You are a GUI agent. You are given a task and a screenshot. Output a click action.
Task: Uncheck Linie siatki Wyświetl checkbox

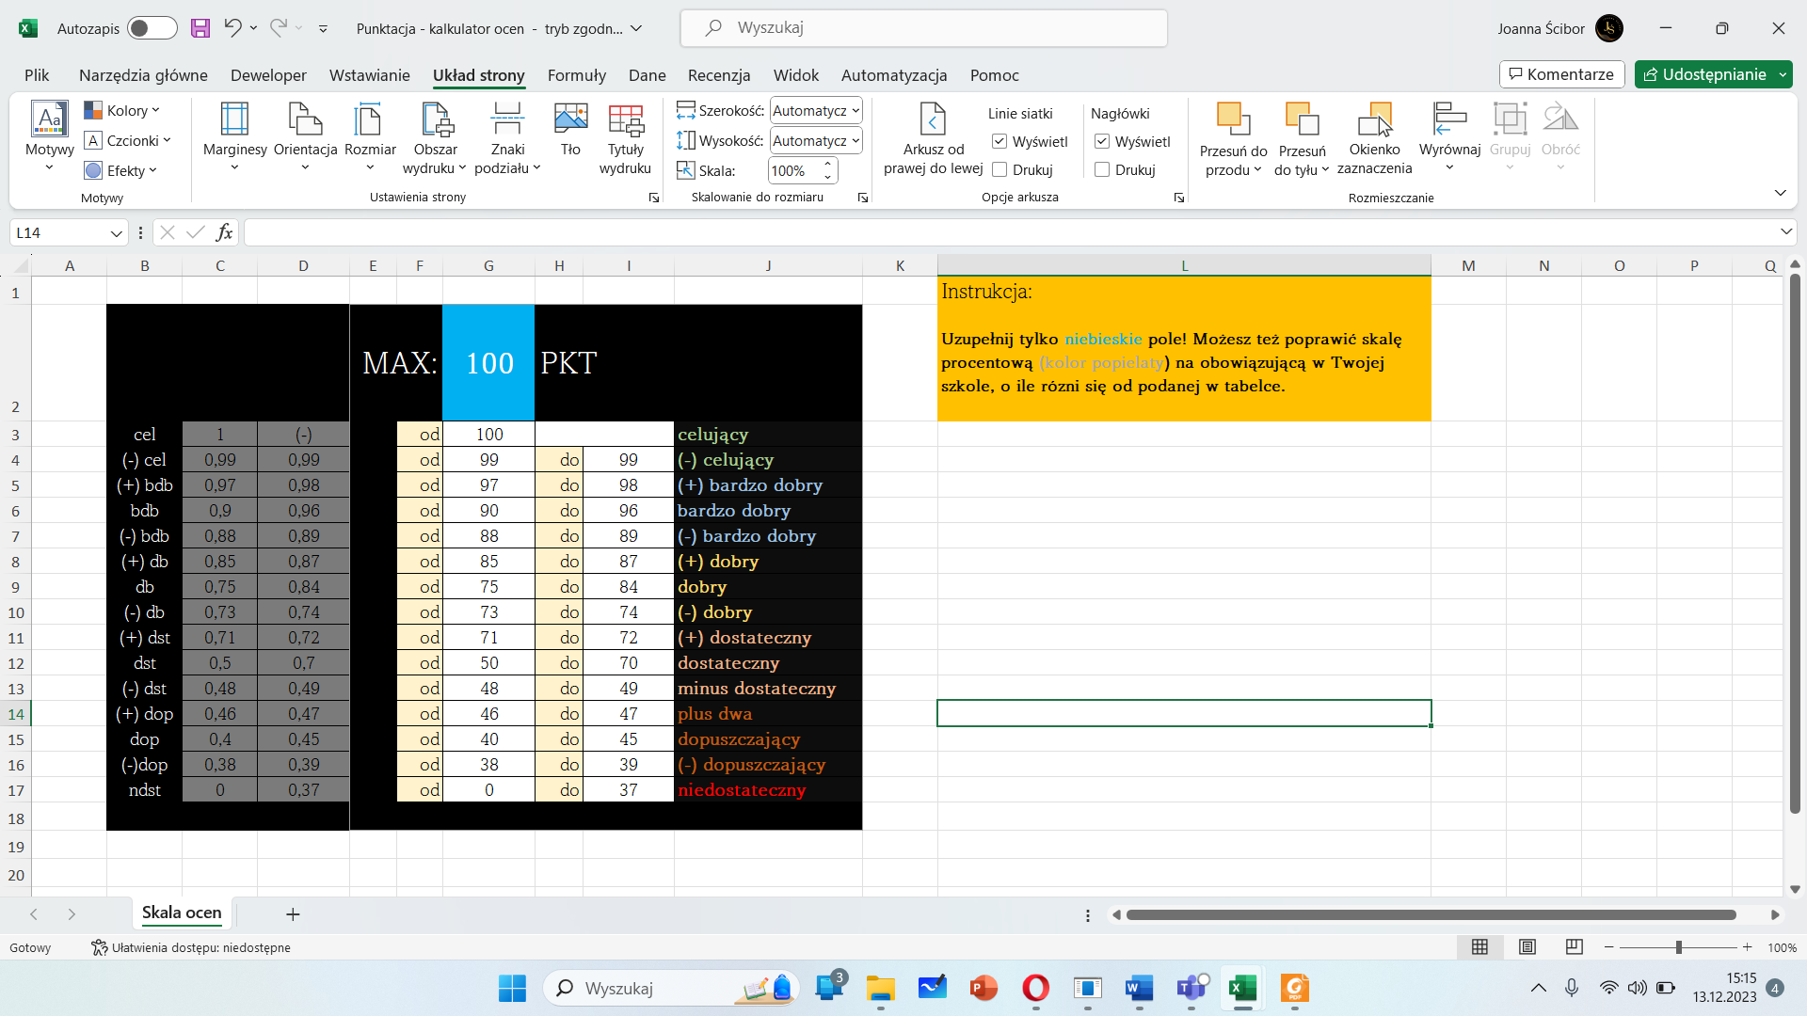tap(999, 141)
